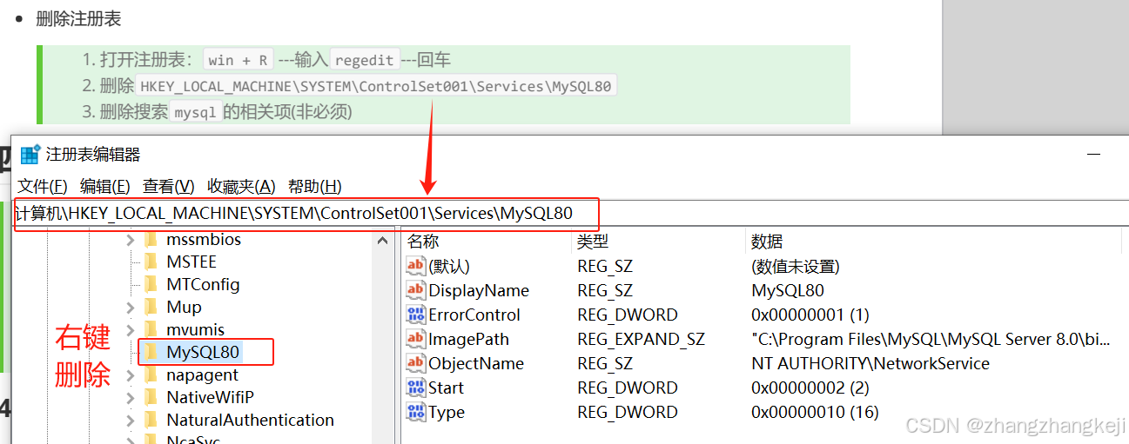The image size is (1129, 444).
Task: Open the Help (帮助) menu
Action: click(314, 186)
